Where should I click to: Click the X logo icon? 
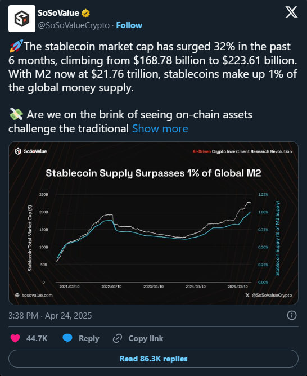pyautogui.click(x=291, y=12)
